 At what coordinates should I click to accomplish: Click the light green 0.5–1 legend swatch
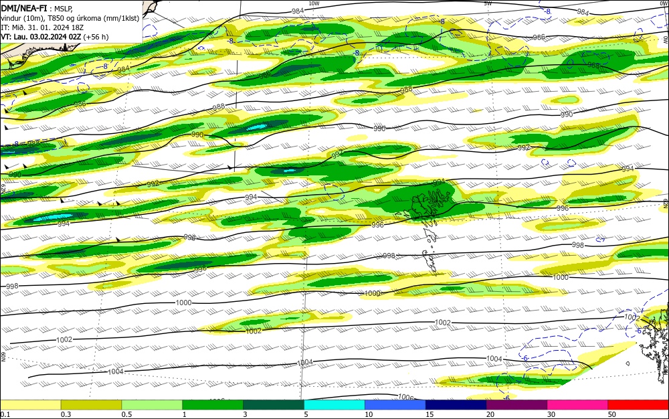(152, 405)
